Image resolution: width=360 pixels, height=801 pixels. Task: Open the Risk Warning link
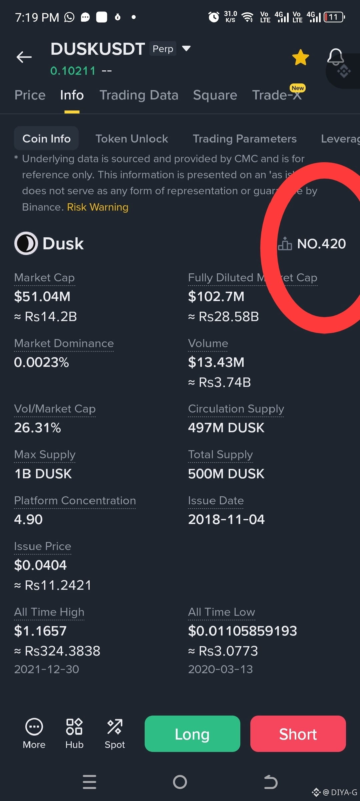[x=98, y=207]
